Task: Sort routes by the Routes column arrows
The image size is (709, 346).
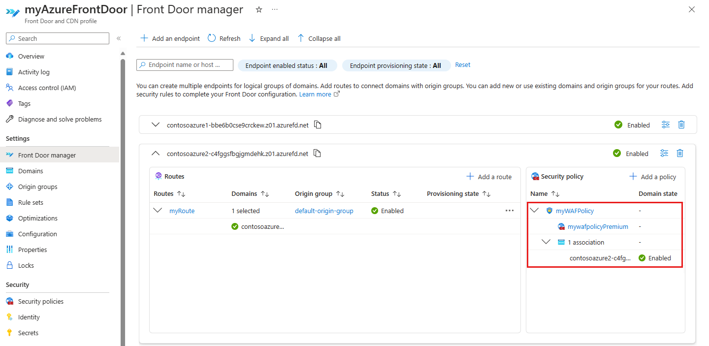Action: point(181,194)
